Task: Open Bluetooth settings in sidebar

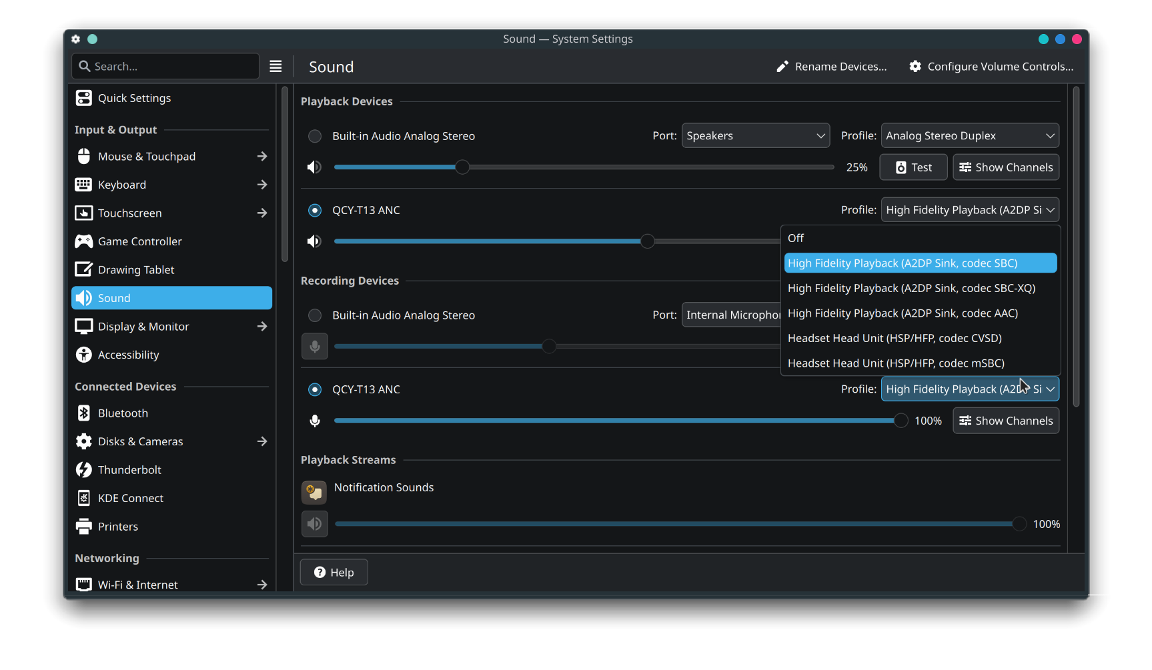Action: [123, 413]
